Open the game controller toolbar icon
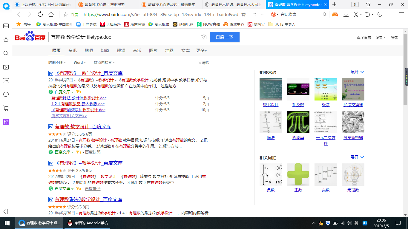Image resolution: width=408 pixels, height=229 pixels. [335, 14]
